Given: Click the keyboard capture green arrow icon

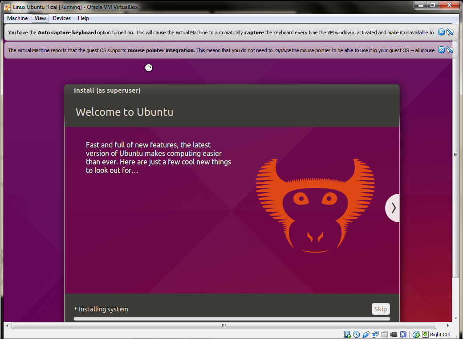Looking at the screenshot, I should 425,335.
